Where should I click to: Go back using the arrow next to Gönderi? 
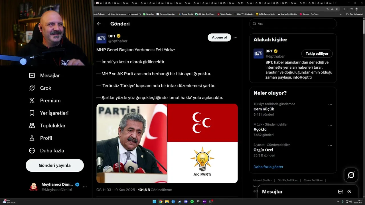click(99, 24)
